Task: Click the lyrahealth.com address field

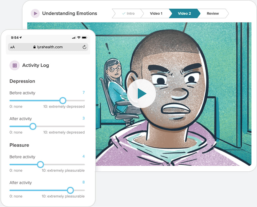Action: pyautogui.click(x=48, y=47)
